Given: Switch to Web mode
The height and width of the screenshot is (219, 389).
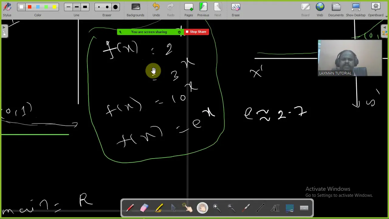Looking at the screenshot, I should click(320, 9).
